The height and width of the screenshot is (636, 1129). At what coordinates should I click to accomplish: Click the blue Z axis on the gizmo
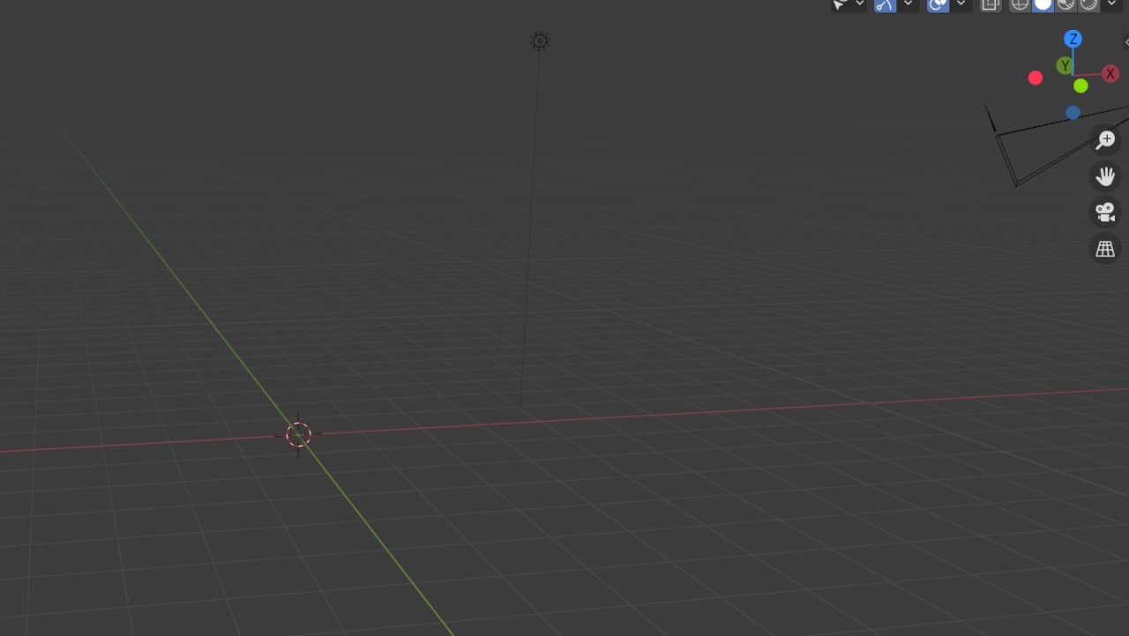click(x=1073, y=39)
